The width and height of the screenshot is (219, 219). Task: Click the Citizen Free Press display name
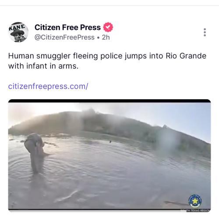click(x=67, y=27)
